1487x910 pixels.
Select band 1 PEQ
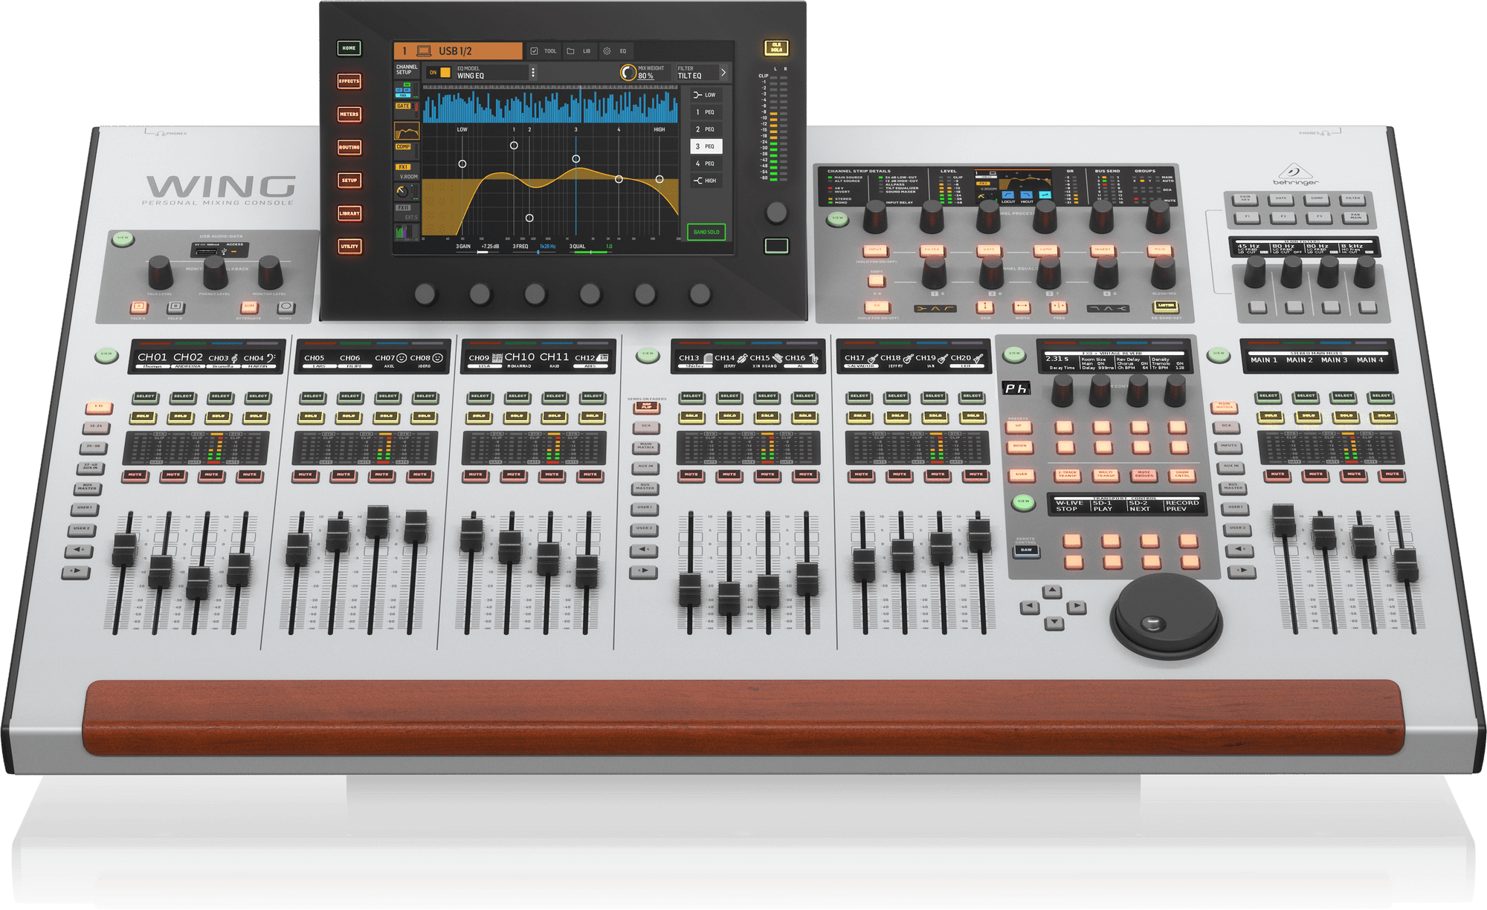tap(706, 112)
